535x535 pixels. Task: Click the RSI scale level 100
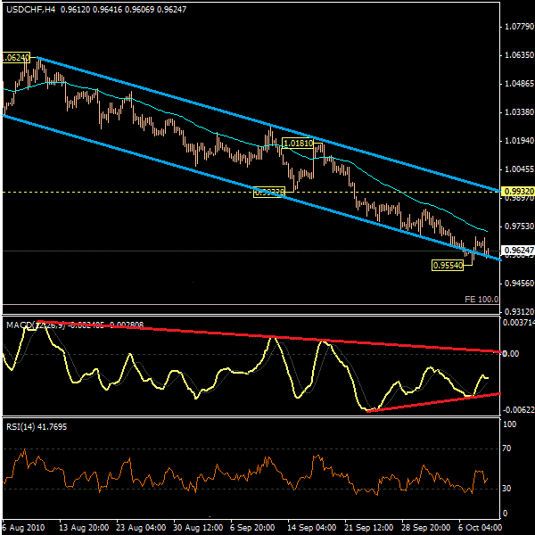[510, 424]
